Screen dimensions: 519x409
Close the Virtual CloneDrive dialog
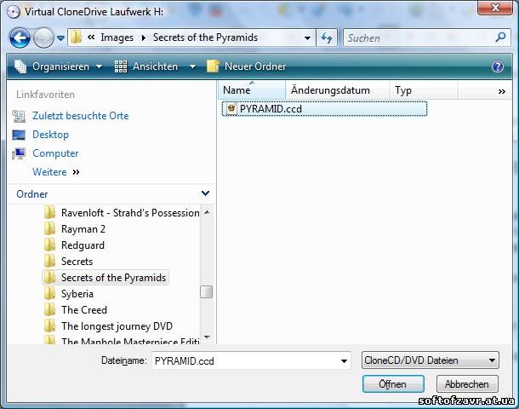click(x=495, y=8)
